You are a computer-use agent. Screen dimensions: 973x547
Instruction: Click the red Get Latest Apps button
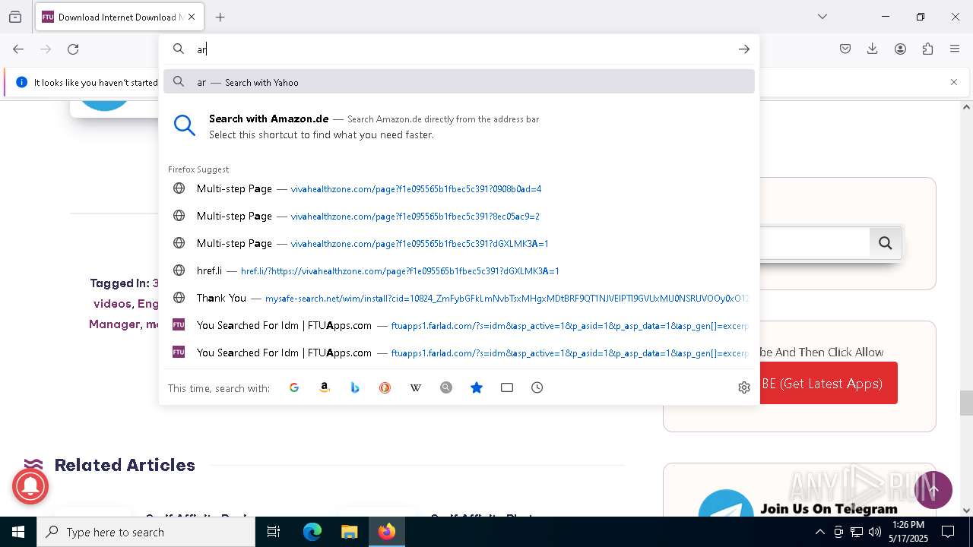[829, 383]
